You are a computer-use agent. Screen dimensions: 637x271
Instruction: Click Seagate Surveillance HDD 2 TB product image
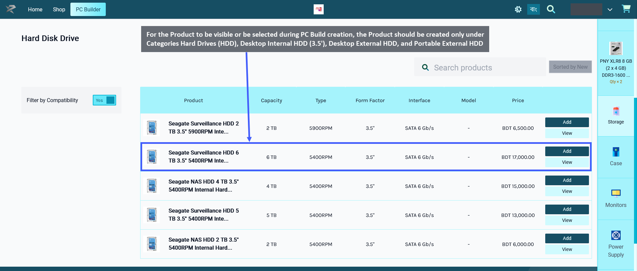[152, 128]
